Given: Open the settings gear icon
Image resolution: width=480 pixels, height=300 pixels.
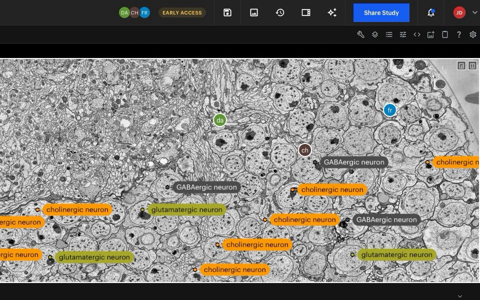Looking at the screenshot, I should [473, 34].
